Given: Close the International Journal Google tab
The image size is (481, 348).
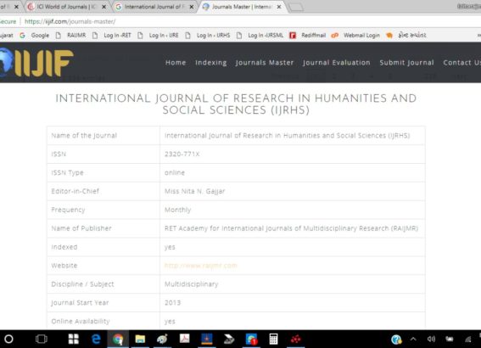Looking at the screenshot, I should click(x=192, y=7).
